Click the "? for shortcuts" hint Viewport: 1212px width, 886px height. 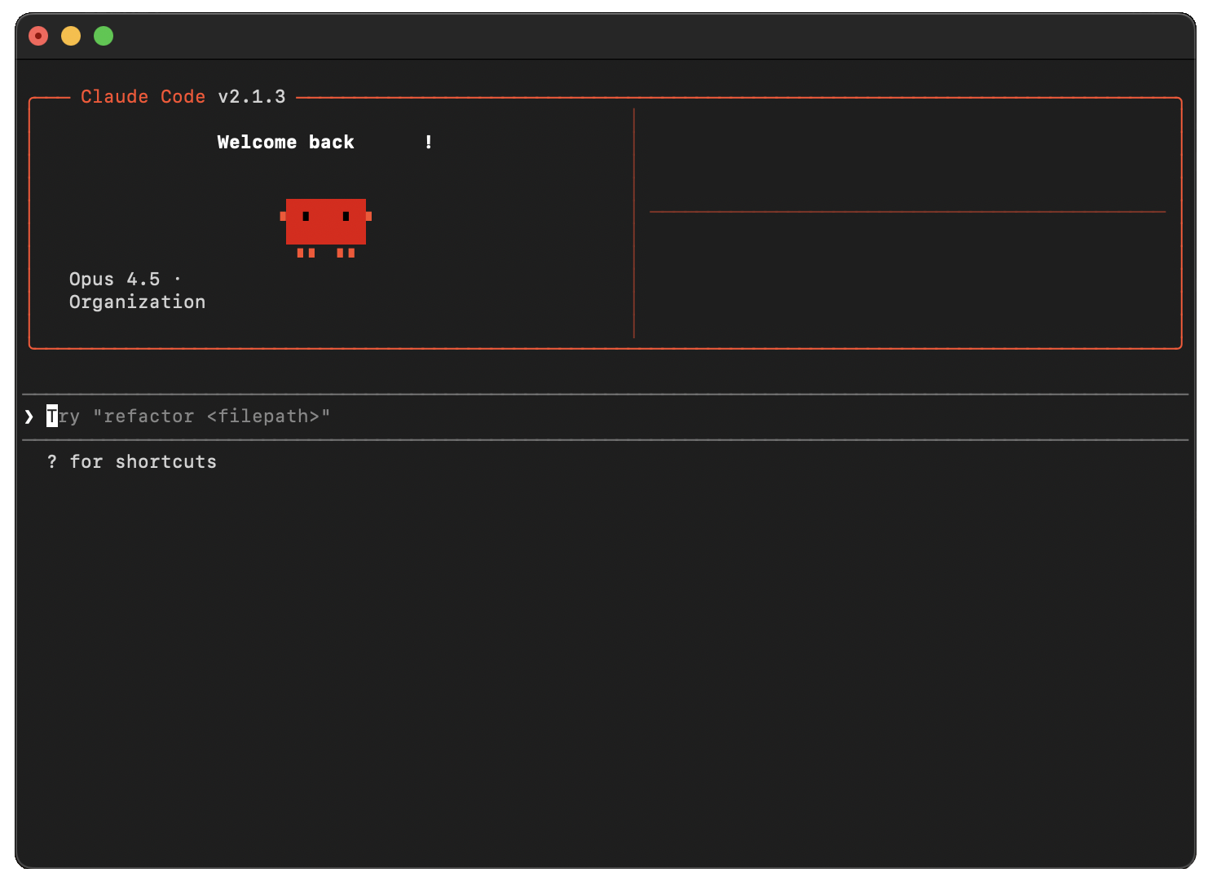(x=132, y=461)
